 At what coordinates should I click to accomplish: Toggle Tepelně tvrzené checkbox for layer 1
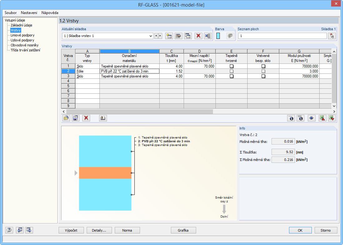click(231, 66)
